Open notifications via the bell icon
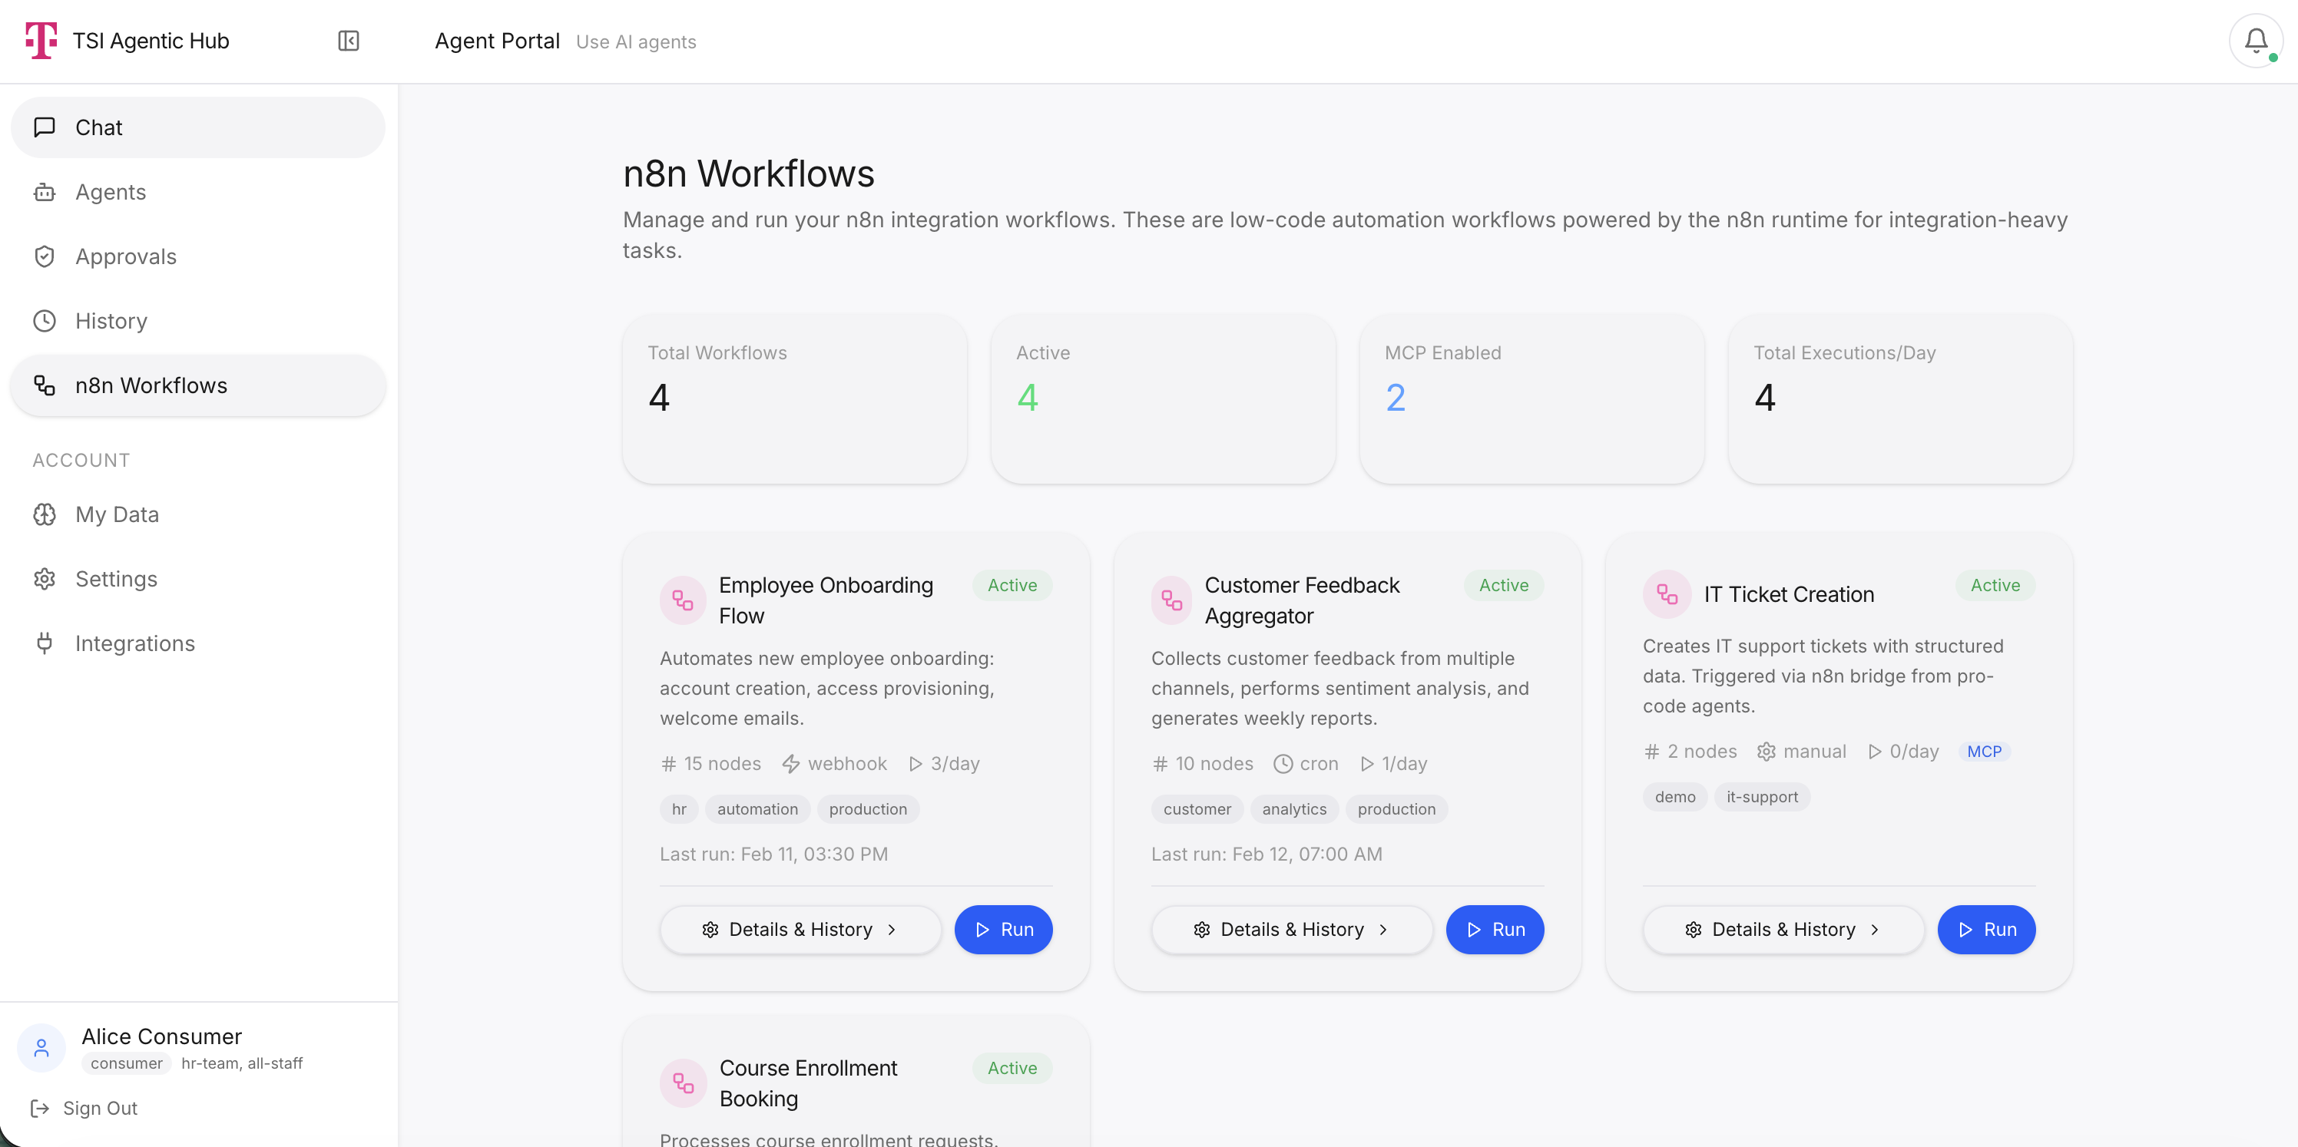The width and height of the screenshot is (2298, 1147). coord(2256,41)
